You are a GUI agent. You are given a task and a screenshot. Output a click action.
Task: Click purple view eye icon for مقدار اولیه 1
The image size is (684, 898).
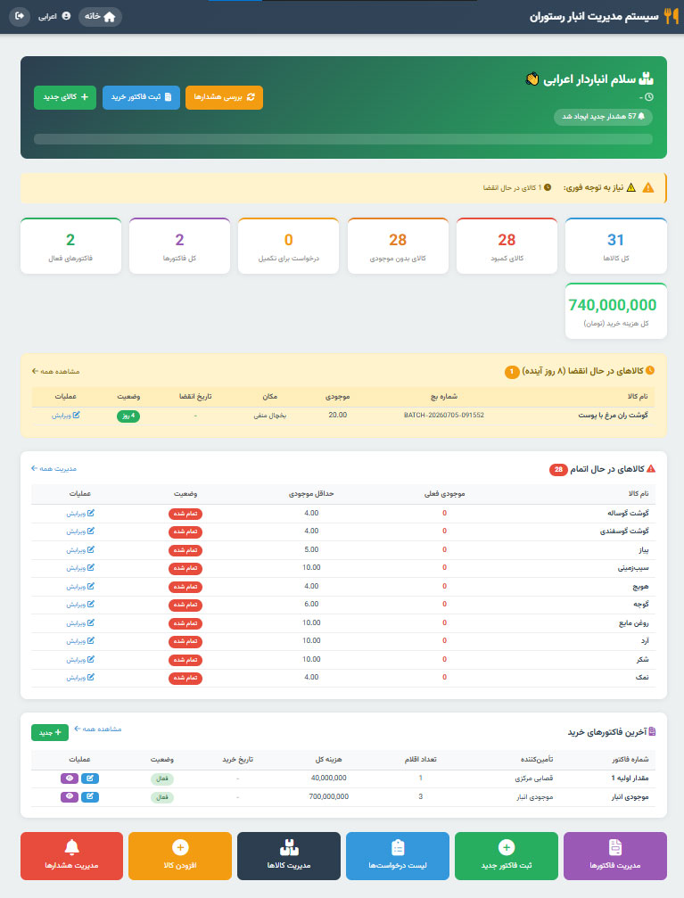pos(70,779)
